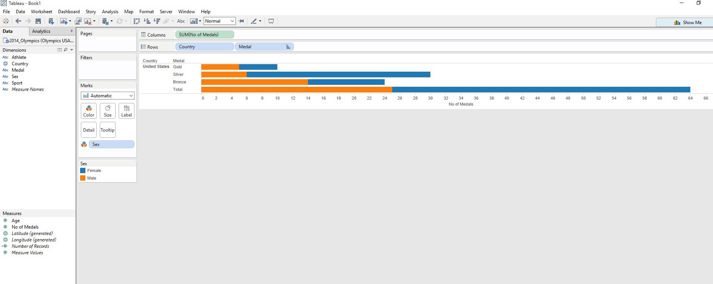Click the Tooltip button on Marks card
The height and width of the screenshot is (284, 713).
click(x=108, y=130)
